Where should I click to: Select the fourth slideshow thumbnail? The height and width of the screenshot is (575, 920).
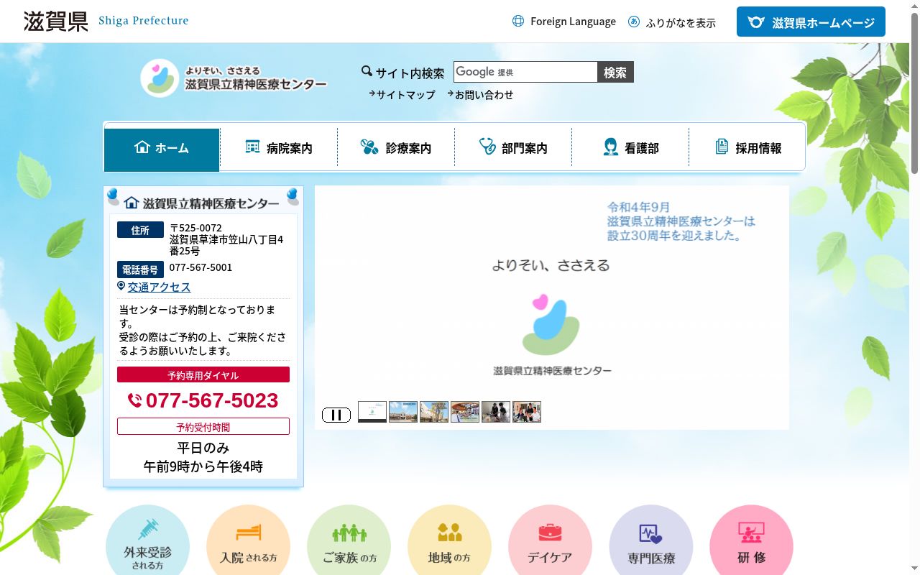[x=465, y=412]
